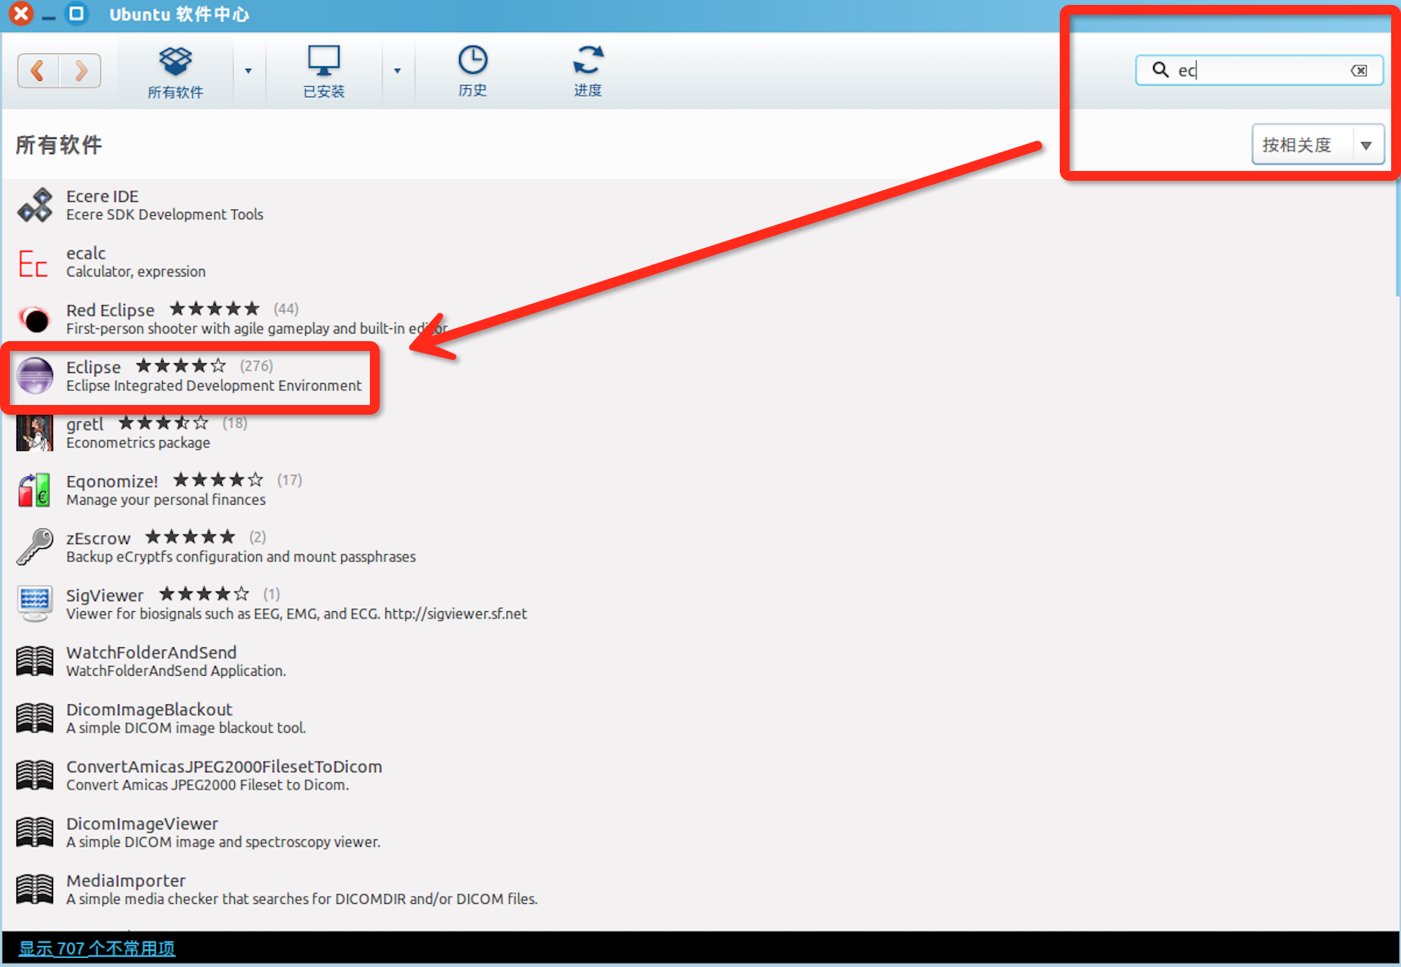Select the Eclipse IDE entry

coord(213,376)
